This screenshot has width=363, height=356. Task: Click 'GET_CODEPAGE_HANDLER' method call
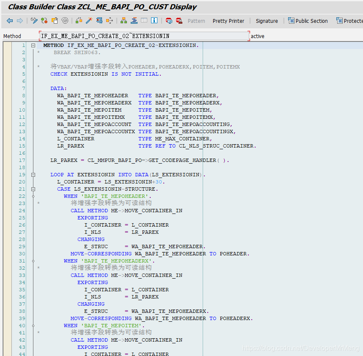pos(182,160)
